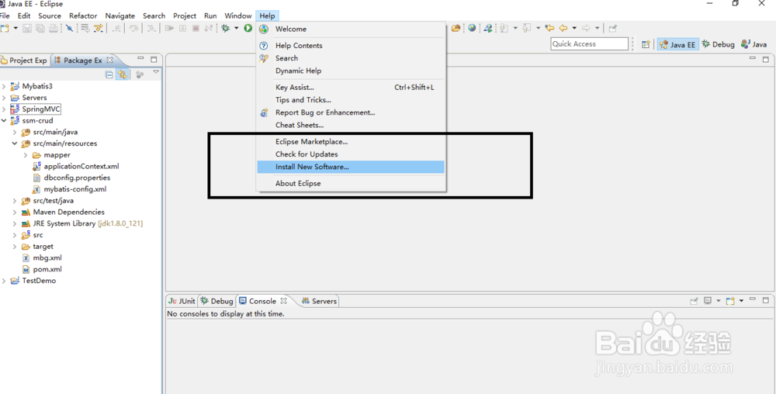This screenshot has height=394, width=776.
Task: Close the Package Explorer tab
Action: click(110, 60)
